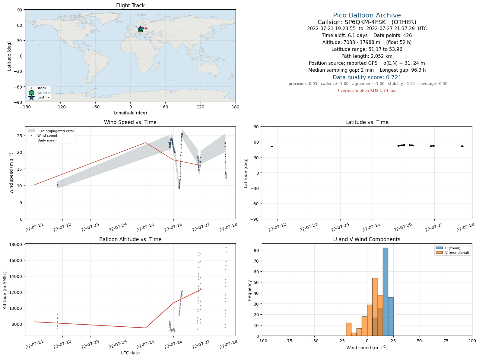Click the "U and V Wind Components" title

(367, 239)
